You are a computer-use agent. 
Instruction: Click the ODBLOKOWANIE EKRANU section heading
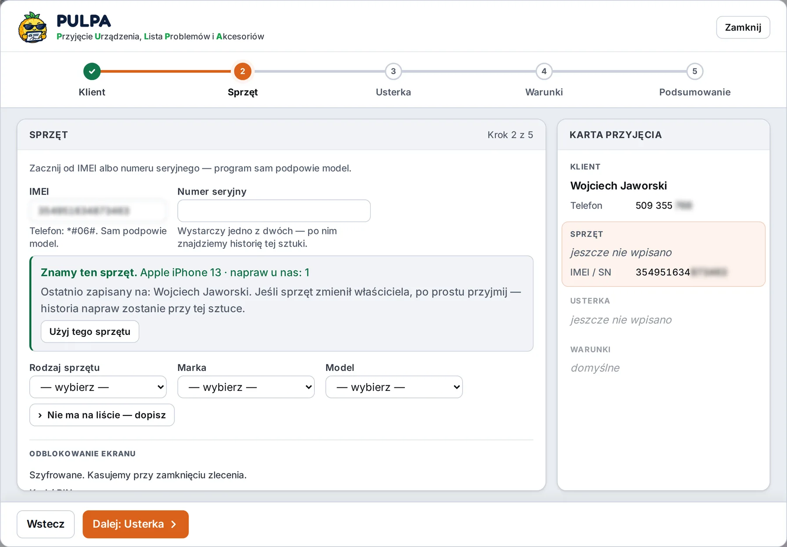pos(83,453)
